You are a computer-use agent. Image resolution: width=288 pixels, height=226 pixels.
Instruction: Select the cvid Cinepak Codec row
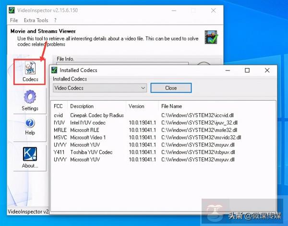pos(144,115)
